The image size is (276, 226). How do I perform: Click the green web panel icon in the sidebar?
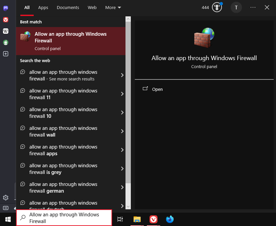5,42
